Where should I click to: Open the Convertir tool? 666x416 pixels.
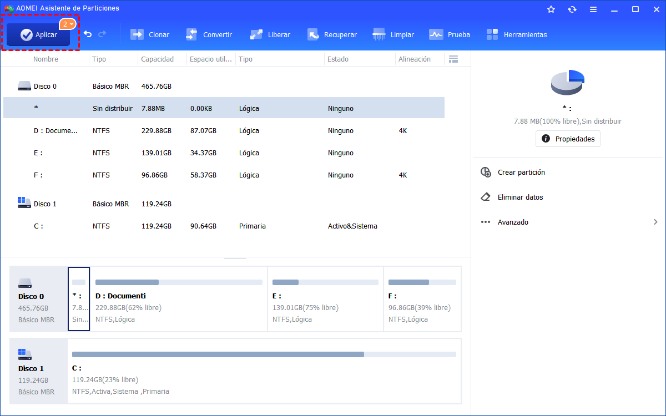coord(209,35)
